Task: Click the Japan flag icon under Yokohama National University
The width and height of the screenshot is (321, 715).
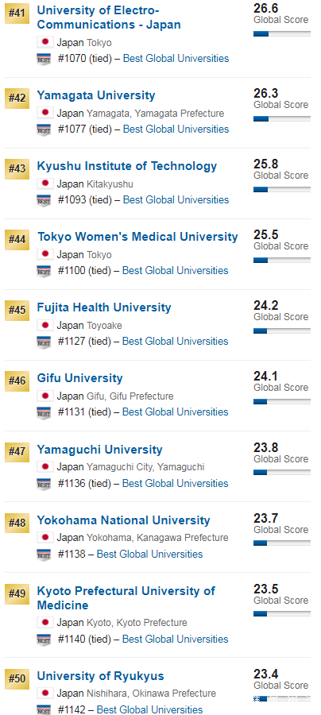Action: click(x=45, y=537)
